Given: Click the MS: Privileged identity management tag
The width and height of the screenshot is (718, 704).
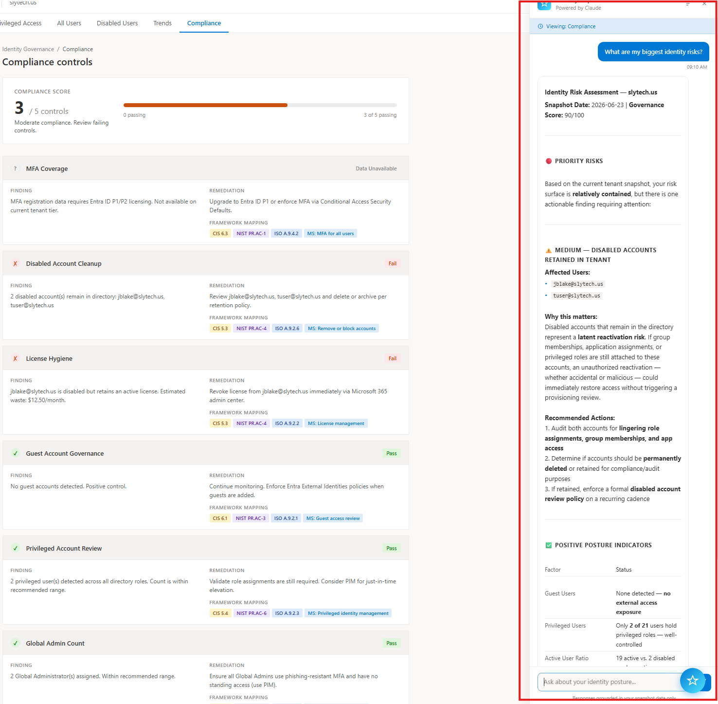Looking at the screenshot, I should click(x=348, y=613).
